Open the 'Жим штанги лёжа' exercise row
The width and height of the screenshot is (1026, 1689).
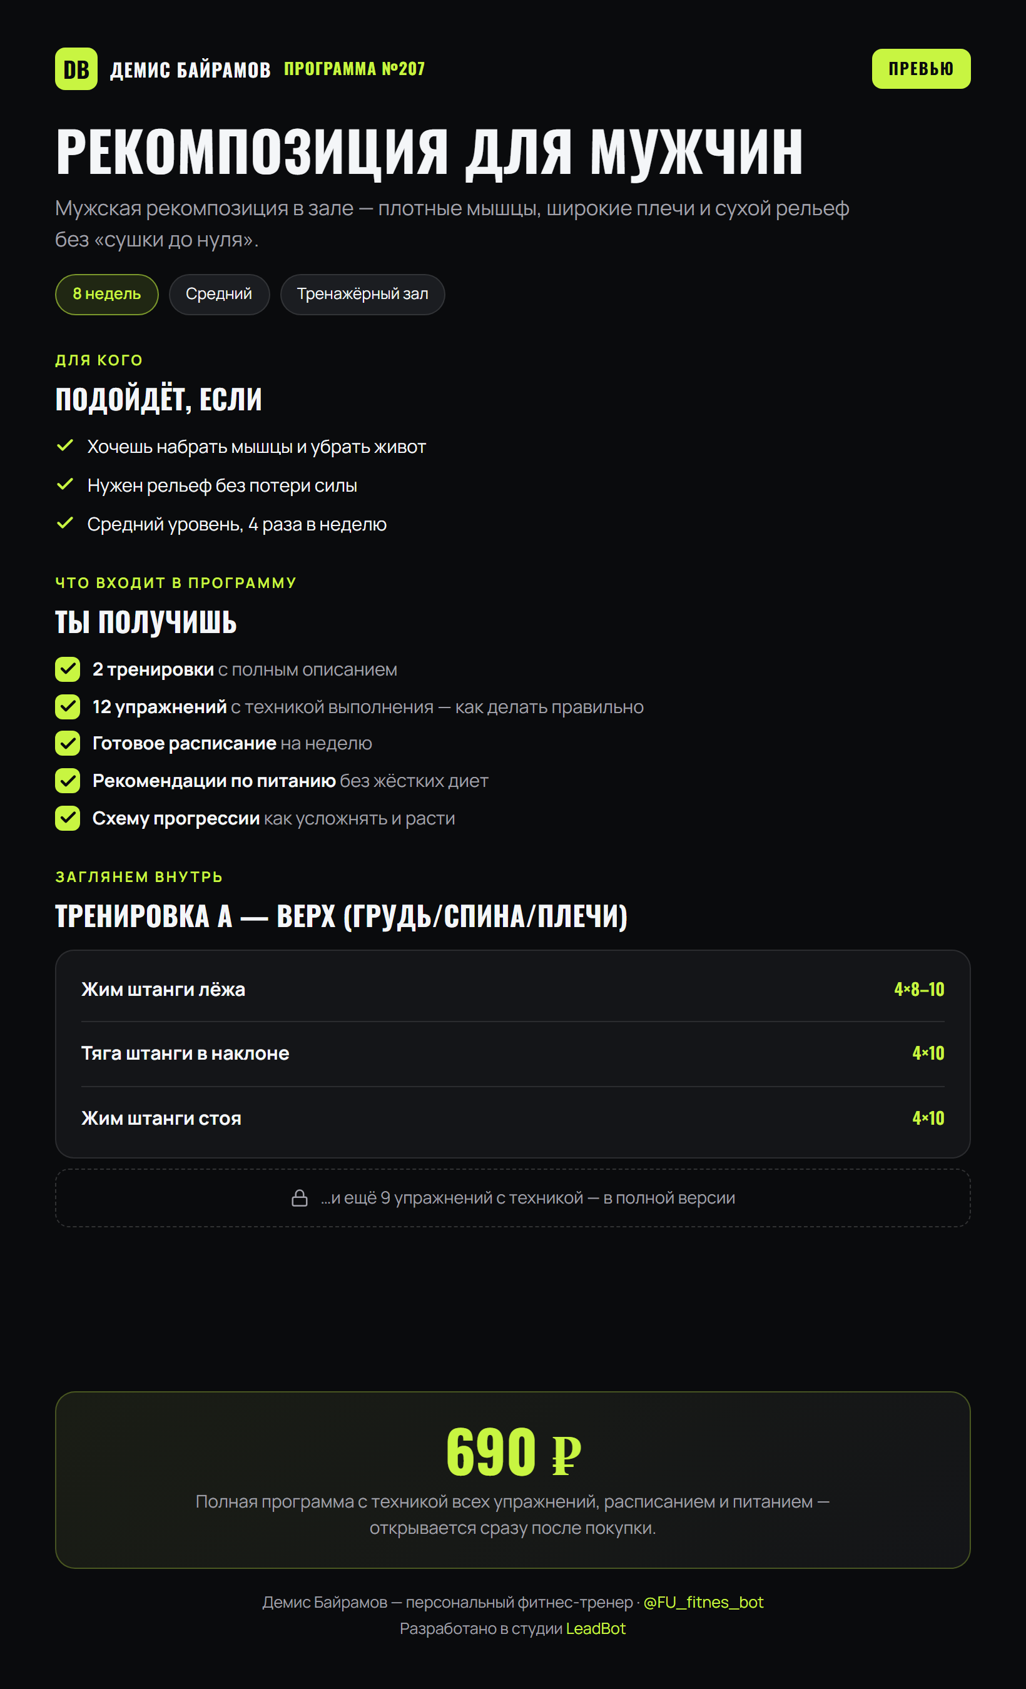pos(512,989)
